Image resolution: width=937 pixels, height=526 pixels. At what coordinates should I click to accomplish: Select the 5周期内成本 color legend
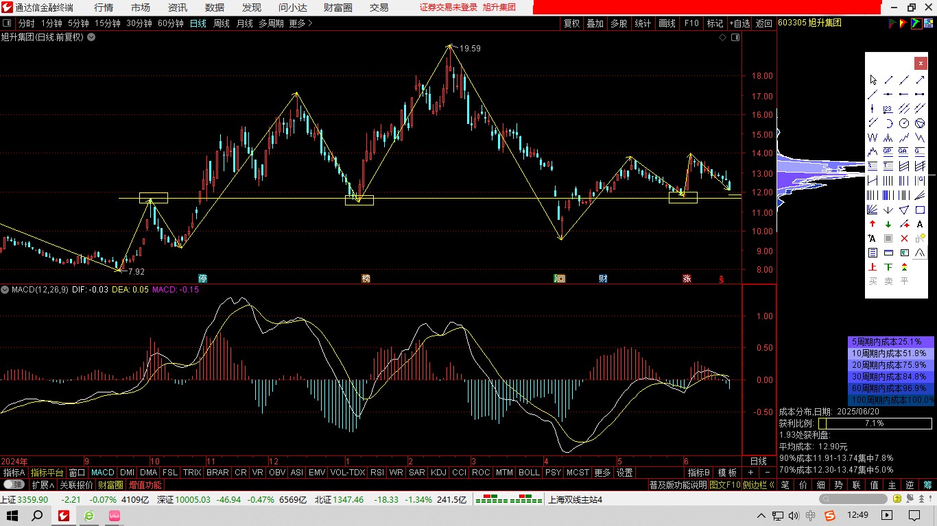tap(891, 341)
